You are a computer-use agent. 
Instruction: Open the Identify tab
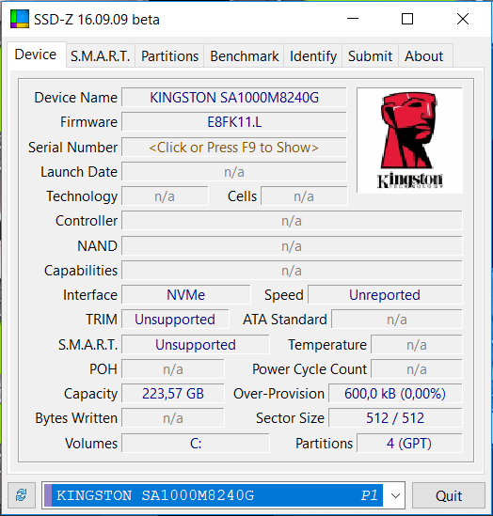(x=313, y=56)
